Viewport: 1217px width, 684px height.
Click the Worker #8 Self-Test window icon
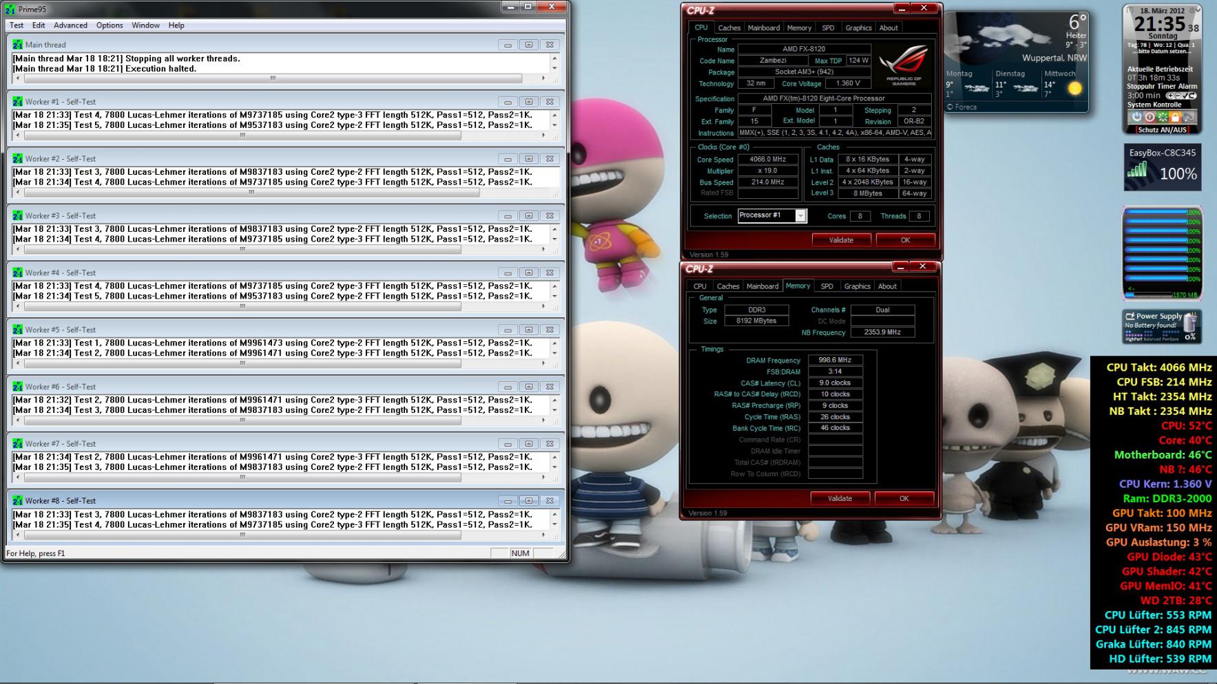(x=17, y=501)
